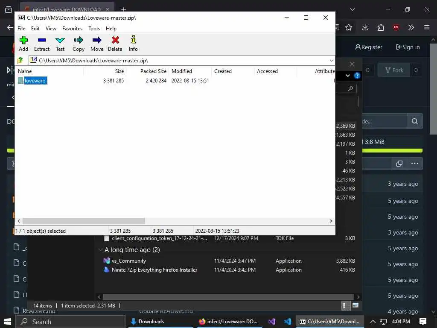
Task: Expand Explorer ribbon chevron
Action: pos(348,76)
